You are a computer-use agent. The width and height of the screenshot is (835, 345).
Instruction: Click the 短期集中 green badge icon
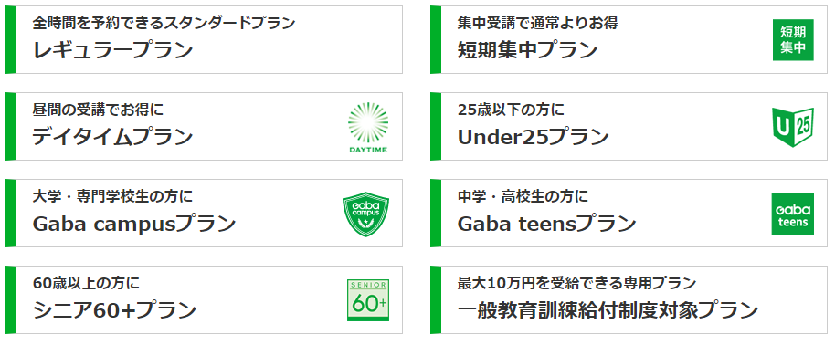pos(793,40)
